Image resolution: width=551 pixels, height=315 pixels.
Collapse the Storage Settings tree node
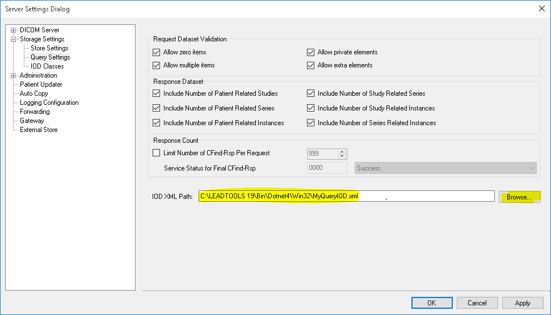pyautogui.click(x=14, y=39)
